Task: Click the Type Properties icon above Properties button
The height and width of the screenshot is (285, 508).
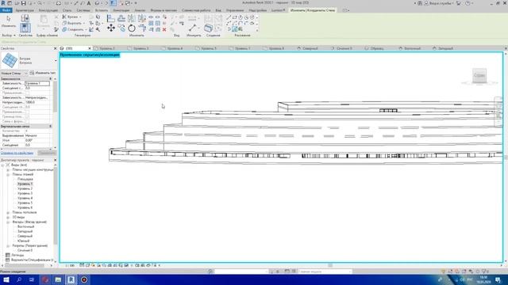Action: point(25,18)
